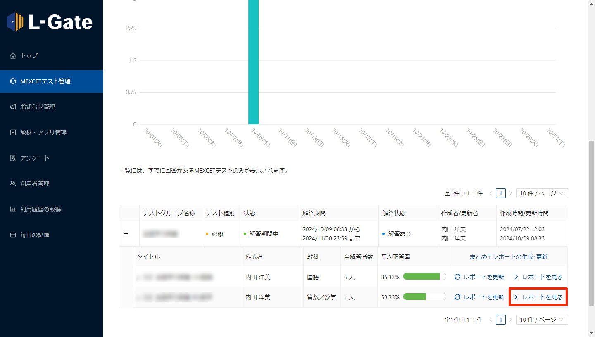
Task: Click the home icon beside トップ
Action: pyautogui.click(x=13, y=56)
